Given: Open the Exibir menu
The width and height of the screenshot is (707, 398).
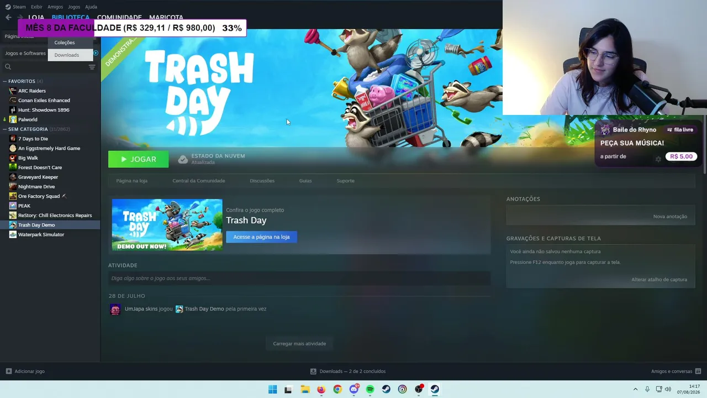Looking at the screenshot, I should (x=36, y=7).
